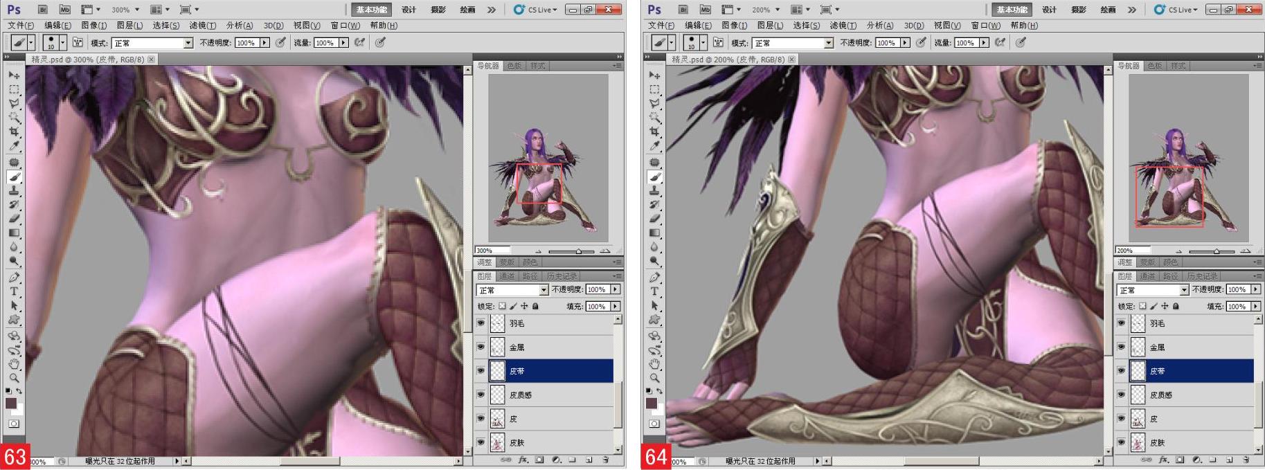Image resolution: width=1265 pixels, height=470 pixels.
Task: Hide the 皮质感 layer in left window
Action: pos(481,395)
